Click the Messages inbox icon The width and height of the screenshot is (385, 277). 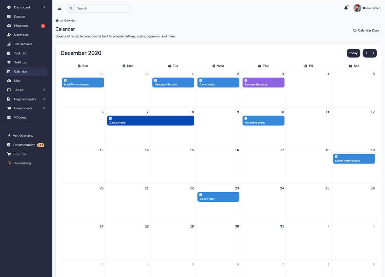9,26
